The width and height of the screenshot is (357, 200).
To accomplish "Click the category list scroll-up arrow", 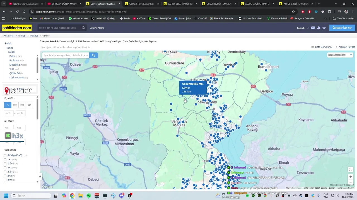I will (x=37, y=56).
